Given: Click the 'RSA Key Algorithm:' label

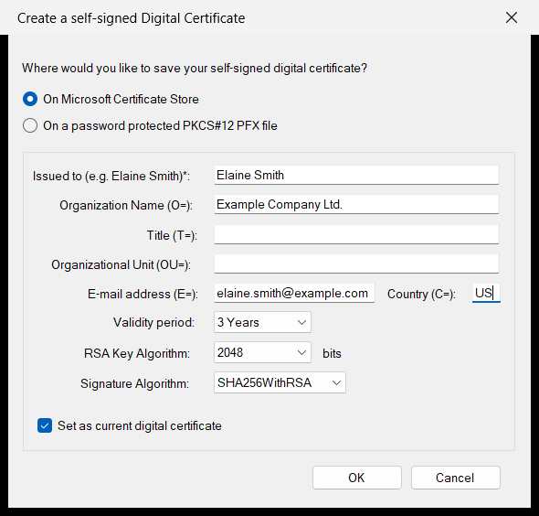Looking at the screenshot, I should coord(137,353).
